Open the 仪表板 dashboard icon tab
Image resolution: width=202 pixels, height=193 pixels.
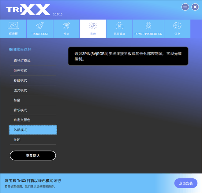point(13,26)
